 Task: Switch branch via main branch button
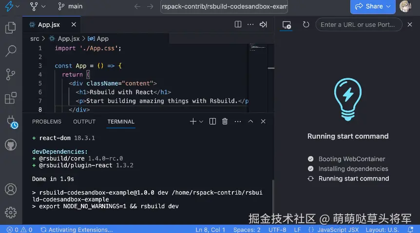[70, 6]
